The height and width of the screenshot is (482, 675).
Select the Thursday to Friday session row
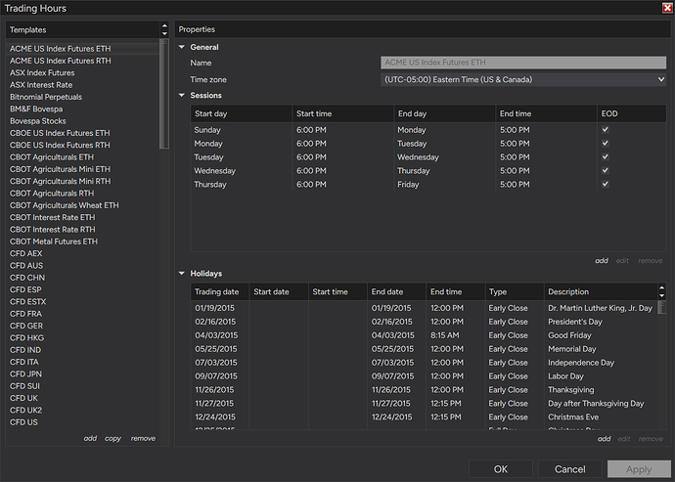coord(428,184)
